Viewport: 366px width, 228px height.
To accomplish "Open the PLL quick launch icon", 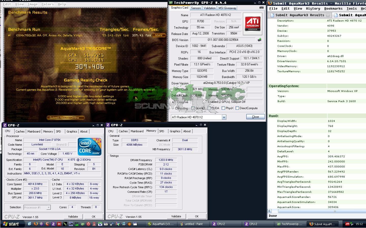I will 71,224.
